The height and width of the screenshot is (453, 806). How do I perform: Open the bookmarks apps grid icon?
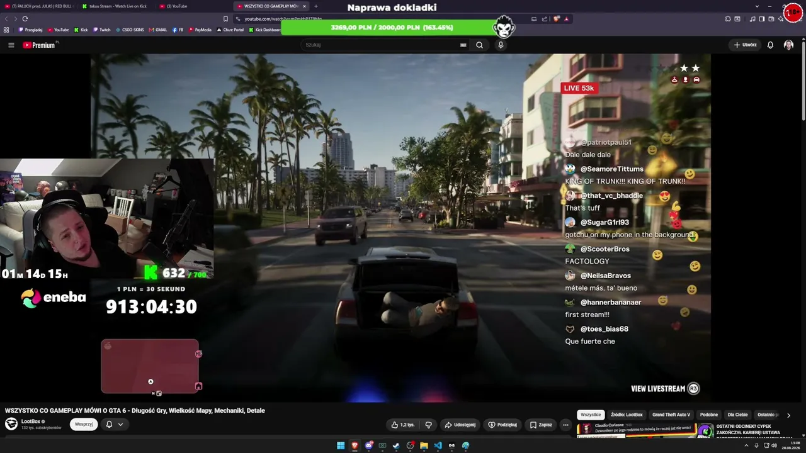[x=6, y=30]
